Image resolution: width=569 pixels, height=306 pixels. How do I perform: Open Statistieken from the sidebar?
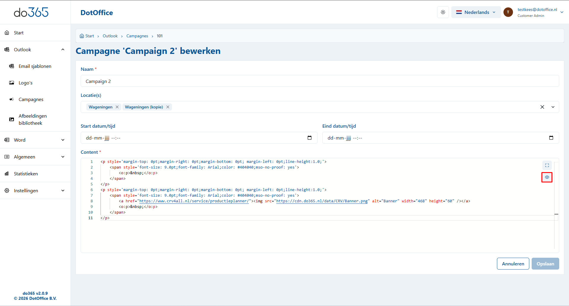click(26, 174)
